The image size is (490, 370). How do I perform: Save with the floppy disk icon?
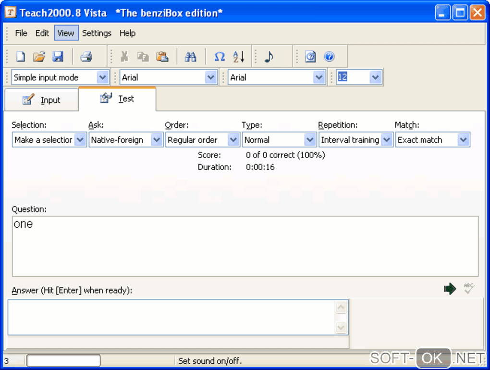(x=58, y=57)
